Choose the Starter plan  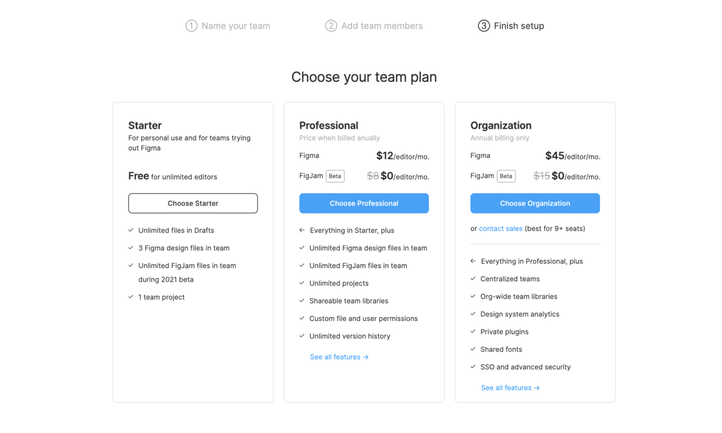193,203
